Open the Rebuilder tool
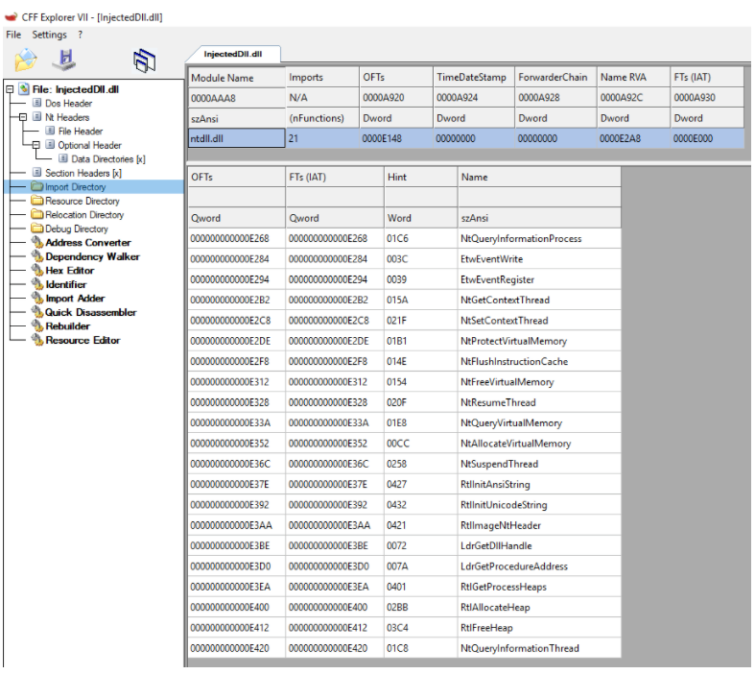This screenshot has width=755, height=674. click(66, 326)
